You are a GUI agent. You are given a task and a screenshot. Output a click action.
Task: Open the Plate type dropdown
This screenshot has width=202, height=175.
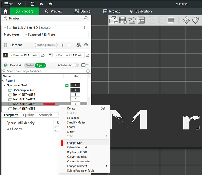pos(56,35)
